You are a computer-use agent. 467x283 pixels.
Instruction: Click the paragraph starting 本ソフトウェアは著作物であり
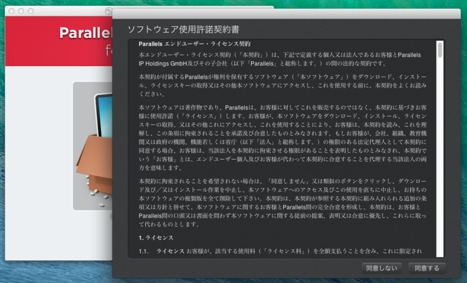(x=283, y=137)
